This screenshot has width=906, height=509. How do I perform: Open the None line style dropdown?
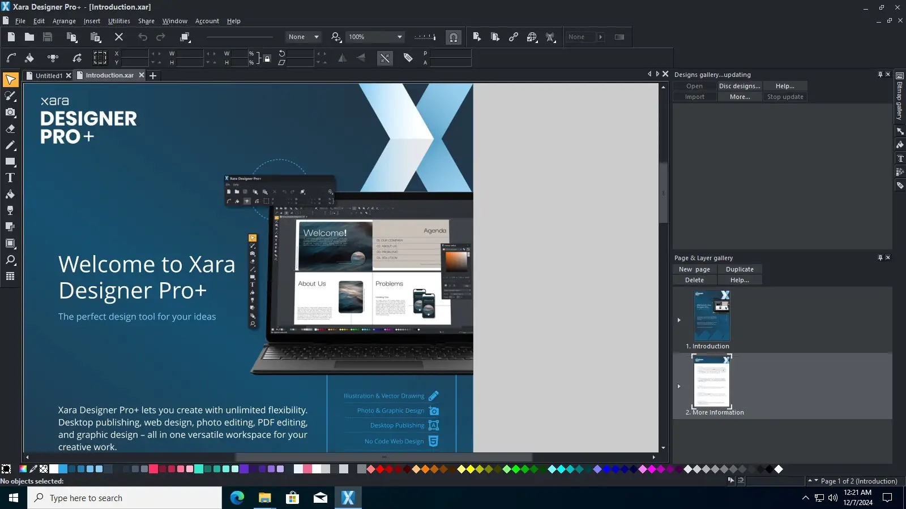click(x=304, y=37)
